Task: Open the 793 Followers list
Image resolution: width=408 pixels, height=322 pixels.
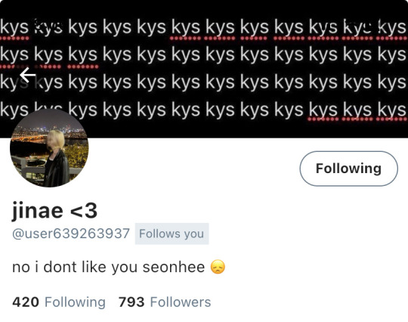Action: 165,302
